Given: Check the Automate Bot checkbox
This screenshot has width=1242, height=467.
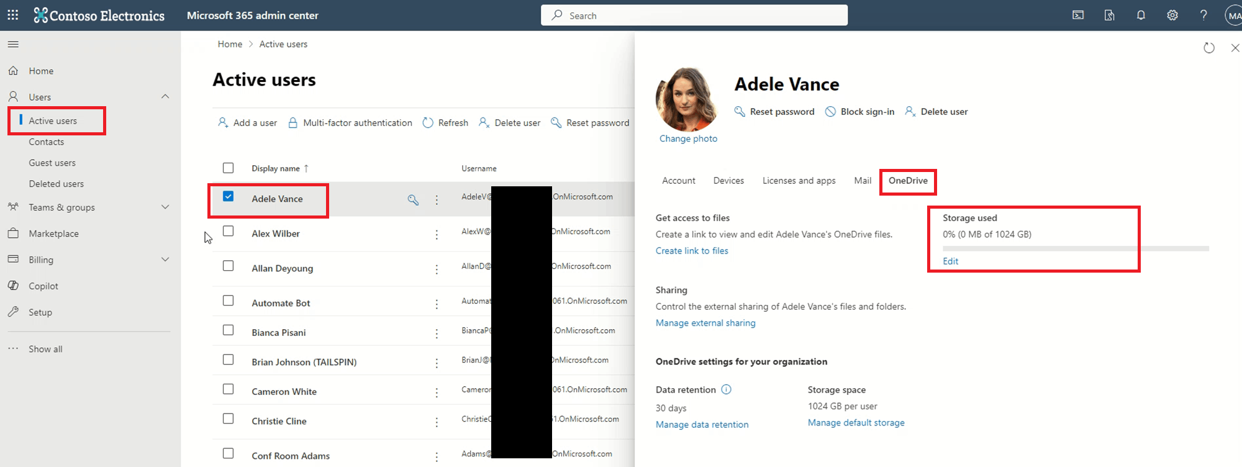Looking at the screenshot, I should [229, 301].
